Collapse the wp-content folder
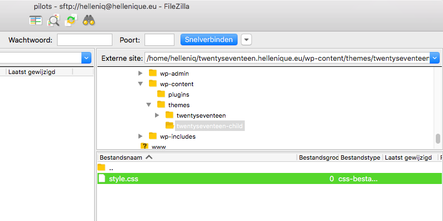Screen dimensions: 443x221 pos(141,84)
